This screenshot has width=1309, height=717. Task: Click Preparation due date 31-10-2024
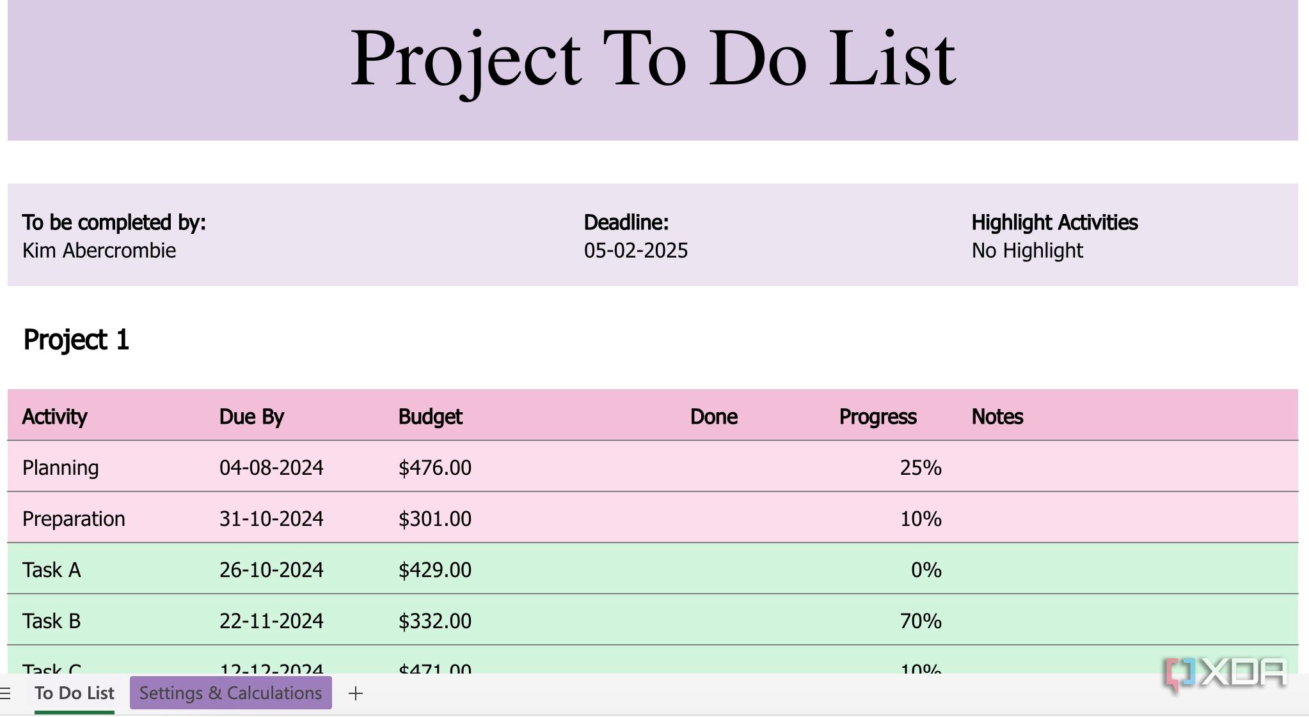(x=271, y=519)
